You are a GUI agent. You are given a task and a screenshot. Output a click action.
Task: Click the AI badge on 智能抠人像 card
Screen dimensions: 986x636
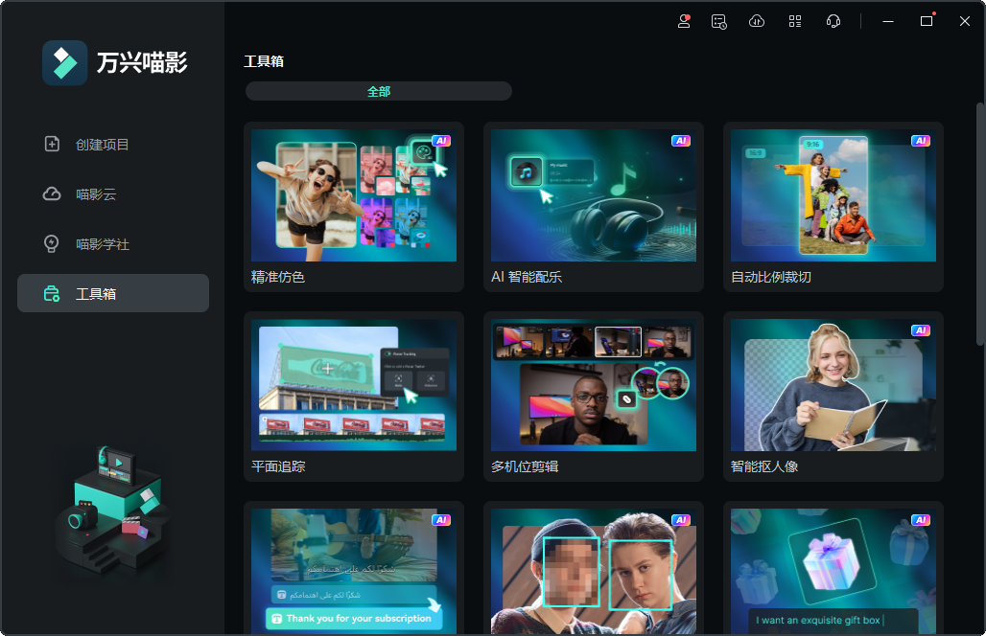[x=921, y=330]
